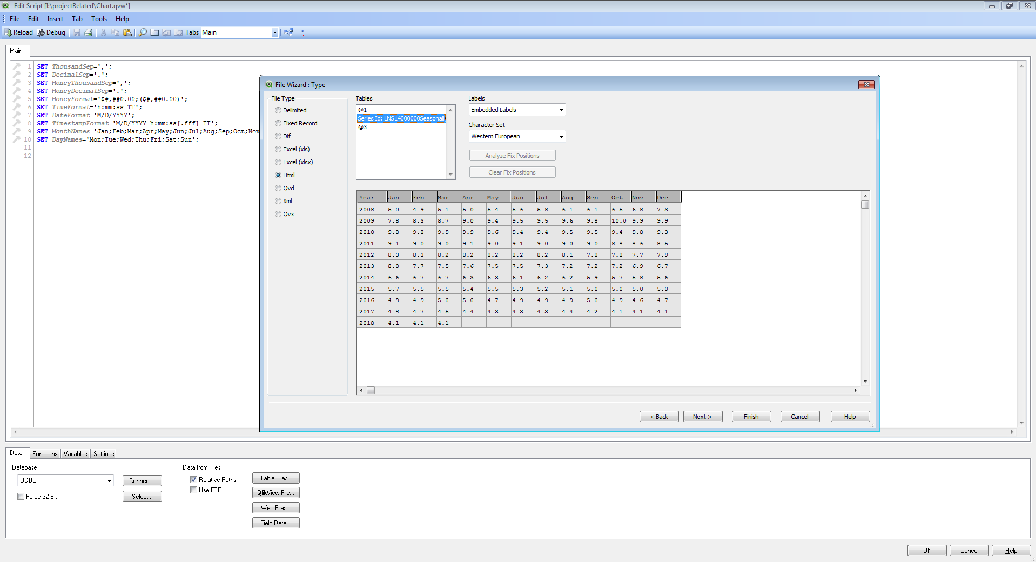The image size is (1036, 562).
Task: Paste from clipboard using the paste icon
Action: (x=127, y=32)
